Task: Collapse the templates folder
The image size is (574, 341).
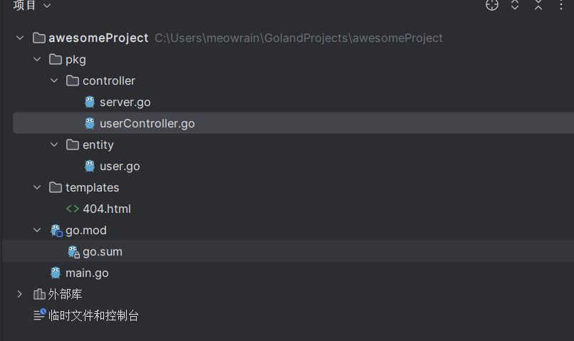Action: click(37, 187)
